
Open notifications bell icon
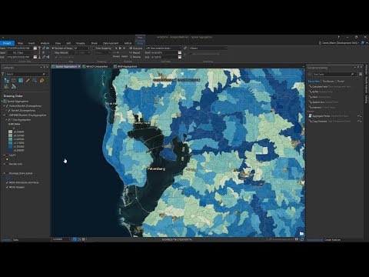(x=362, y=43)
